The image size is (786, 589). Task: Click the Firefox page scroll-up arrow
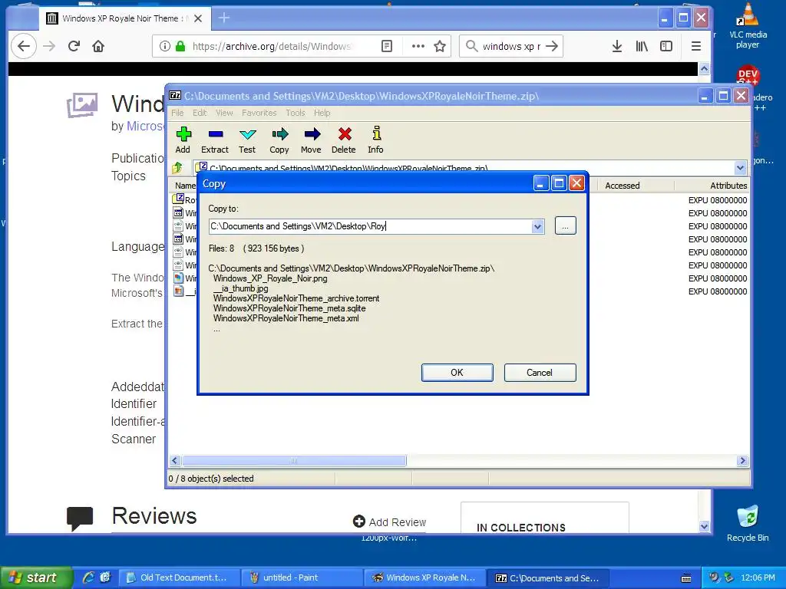(x=705, y=68)
